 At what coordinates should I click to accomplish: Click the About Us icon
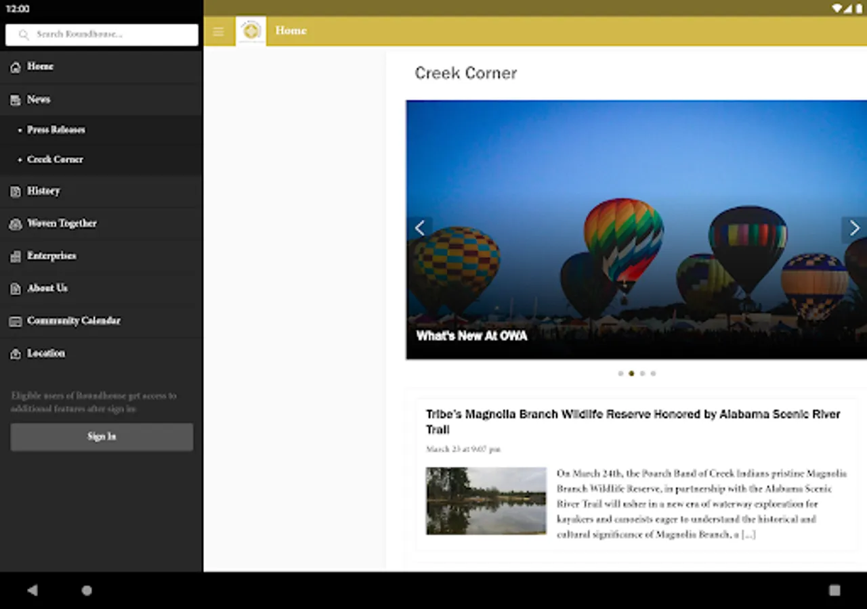tap(15, 289)
